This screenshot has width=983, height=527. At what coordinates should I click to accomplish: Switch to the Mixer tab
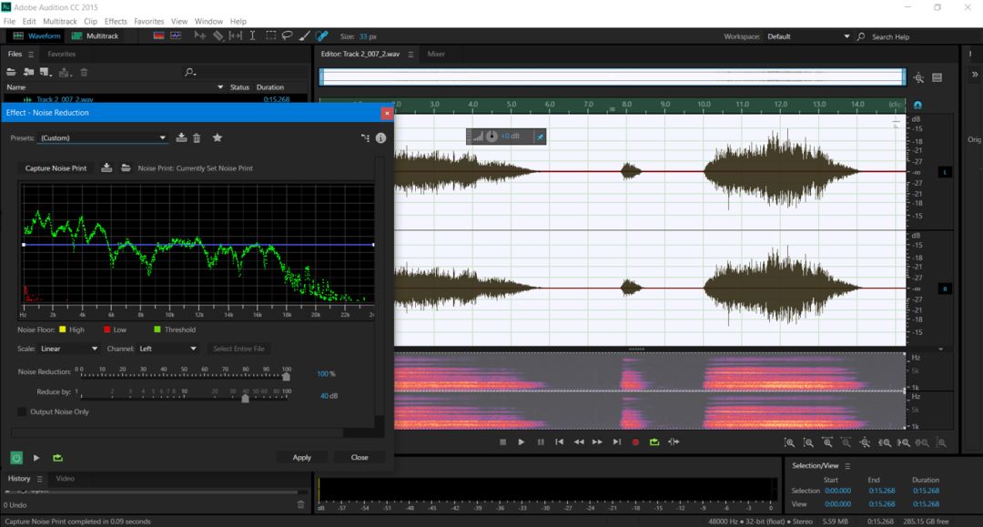(437, 54)
